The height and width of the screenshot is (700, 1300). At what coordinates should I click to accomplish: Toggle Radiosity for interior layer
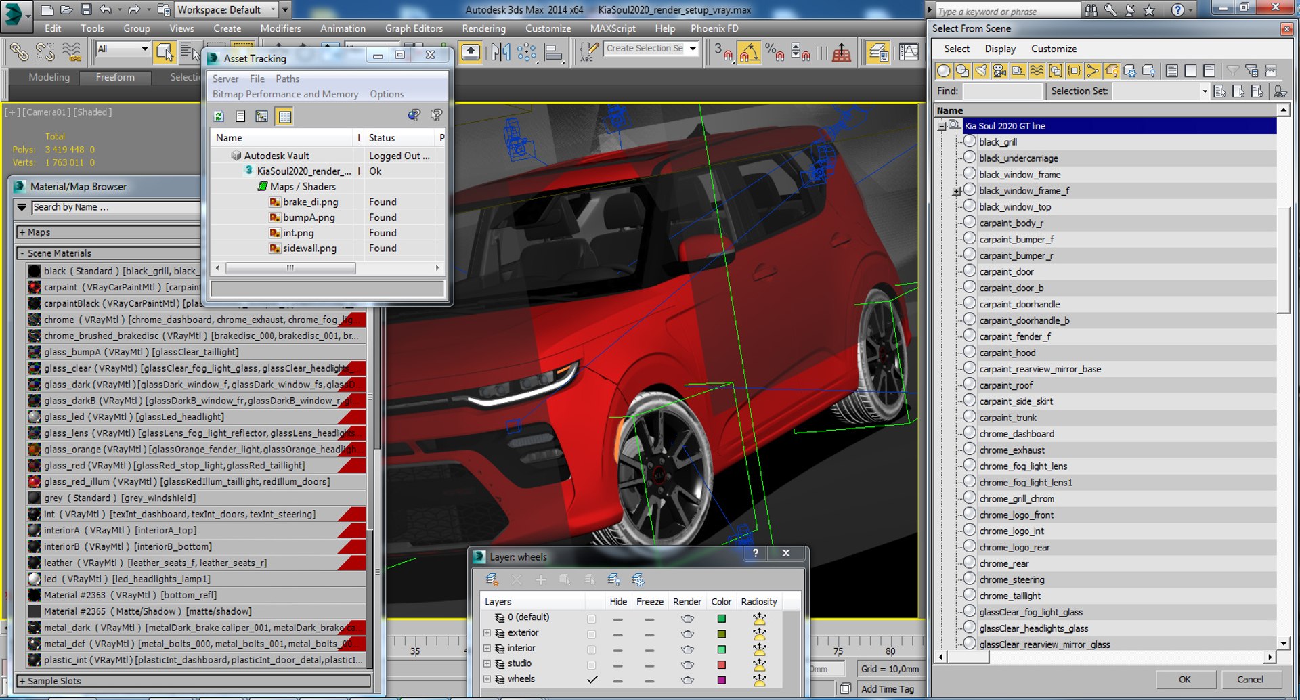[759, 649]
